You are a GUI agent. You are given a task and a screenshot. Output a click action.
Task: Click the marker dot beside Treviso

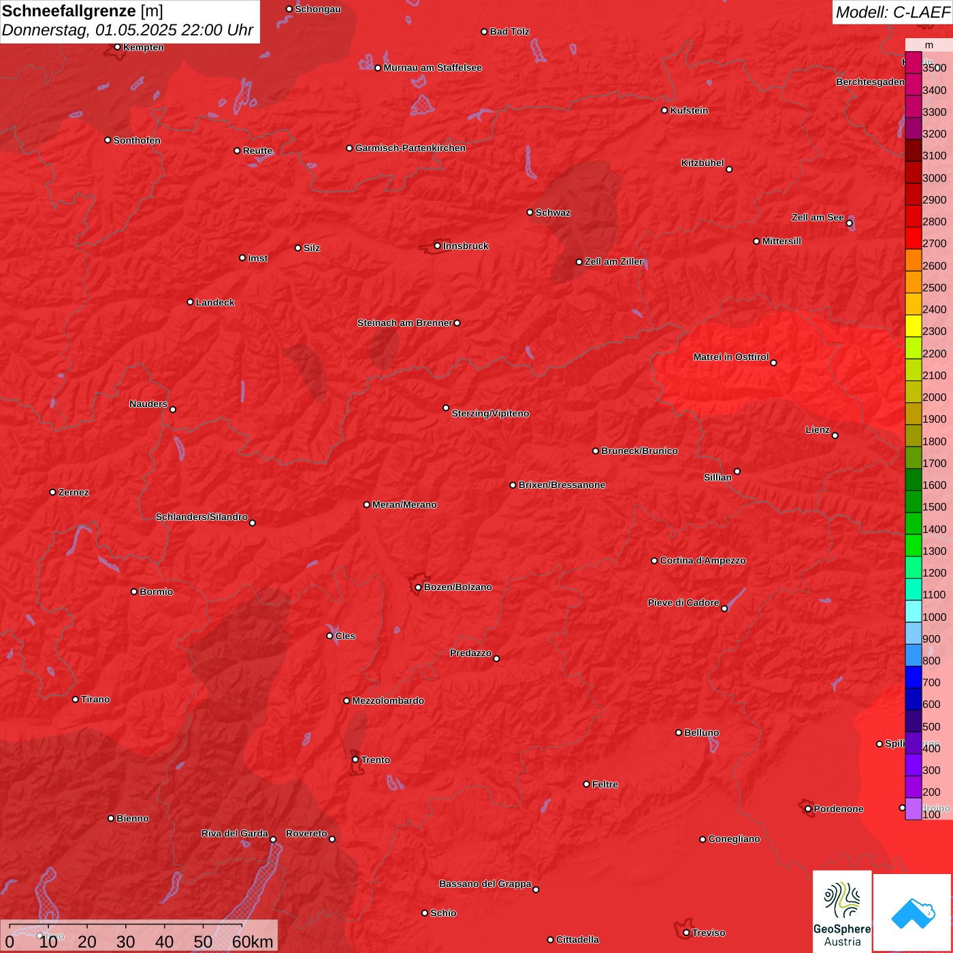tap(687, 933)
